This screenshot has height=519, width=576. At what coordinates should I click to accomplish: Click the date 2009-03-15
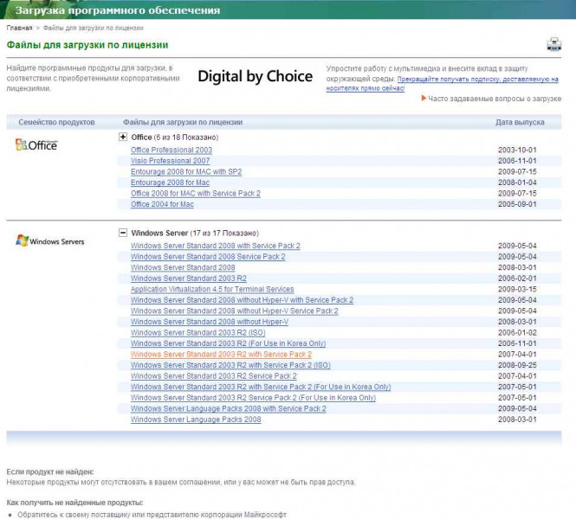(517, 289)
